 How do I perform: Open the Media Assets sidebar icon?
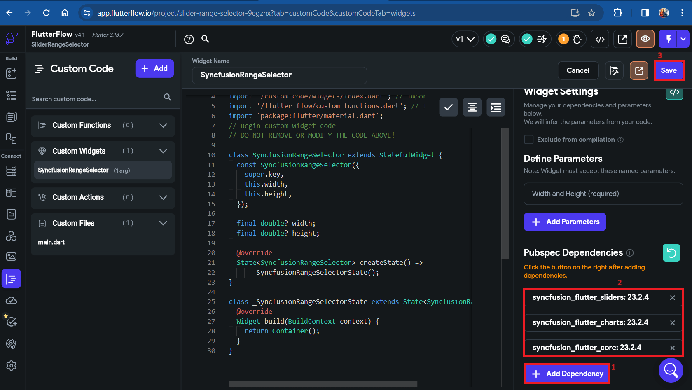12,257
